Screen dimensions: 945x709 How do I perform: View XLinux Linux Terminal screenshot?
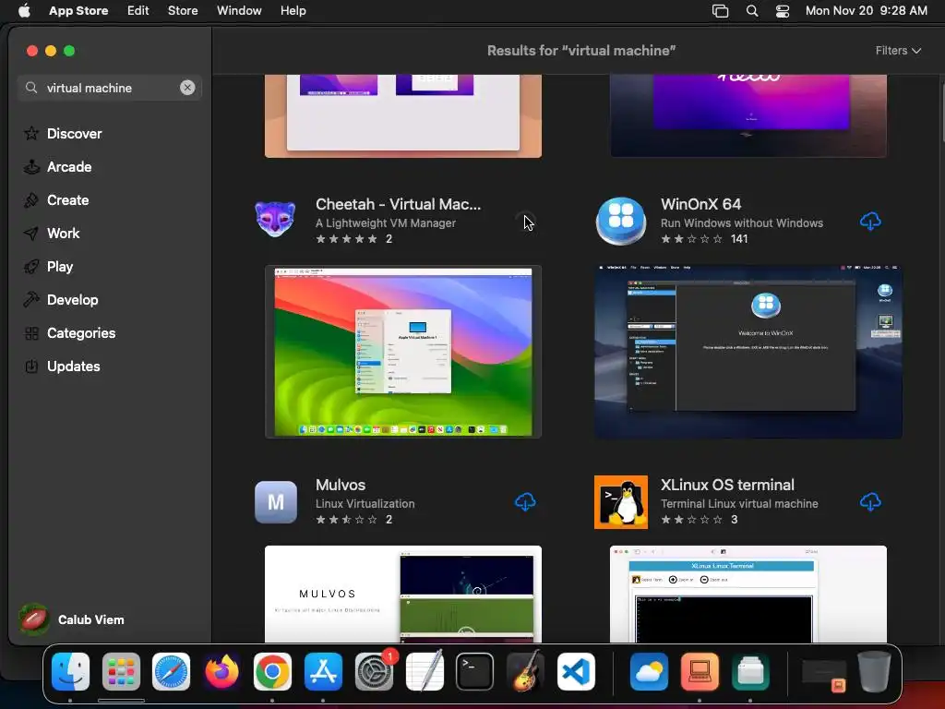coord(748,594)
